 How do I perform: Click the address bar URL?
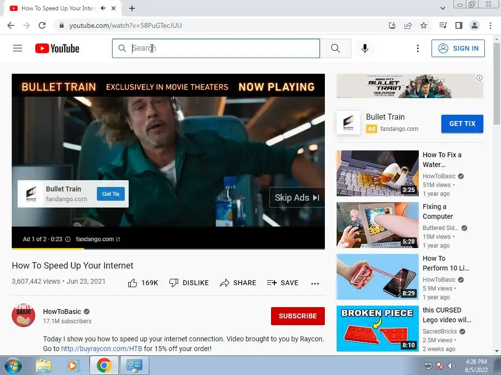[x=125, y=25]
